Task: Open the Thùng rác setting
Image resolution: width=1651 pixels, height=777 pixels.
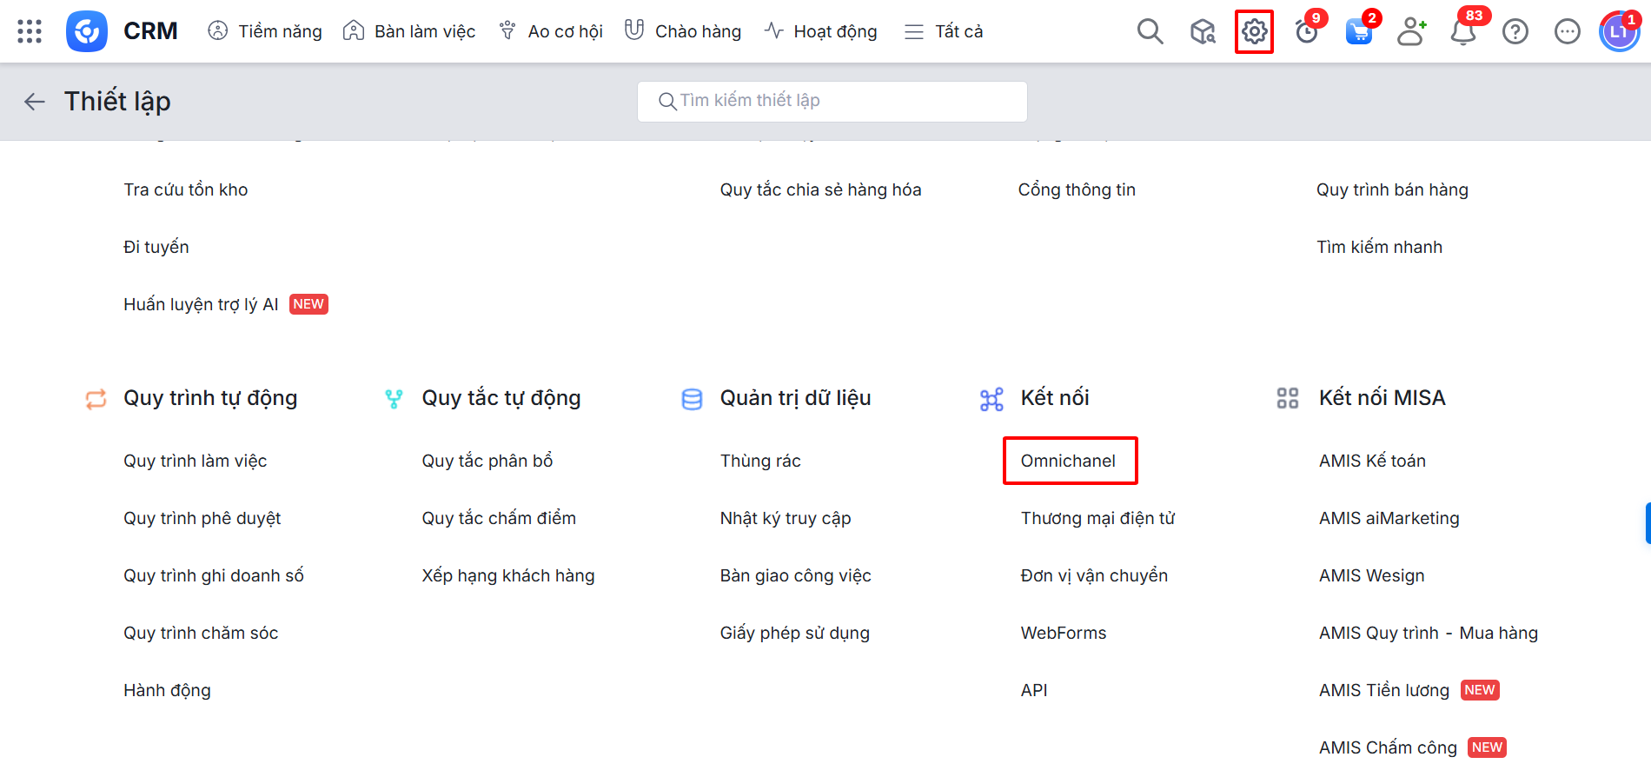Action: [x=760, y=461]
